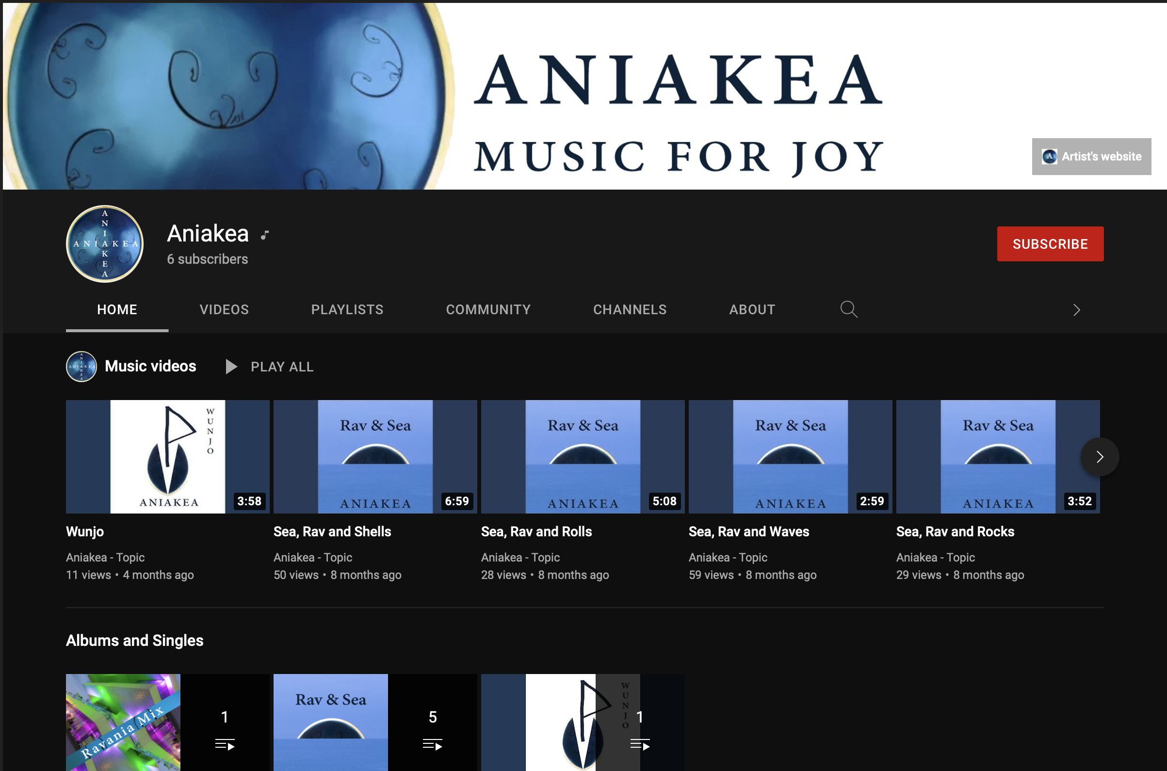Click the 3:52 duration badge

point(1080,501)
